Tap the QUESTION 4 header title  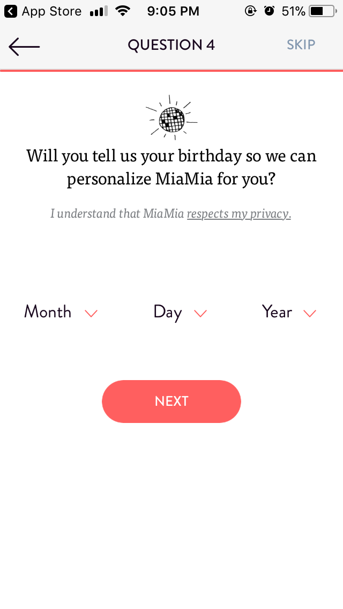pos(171,45)
